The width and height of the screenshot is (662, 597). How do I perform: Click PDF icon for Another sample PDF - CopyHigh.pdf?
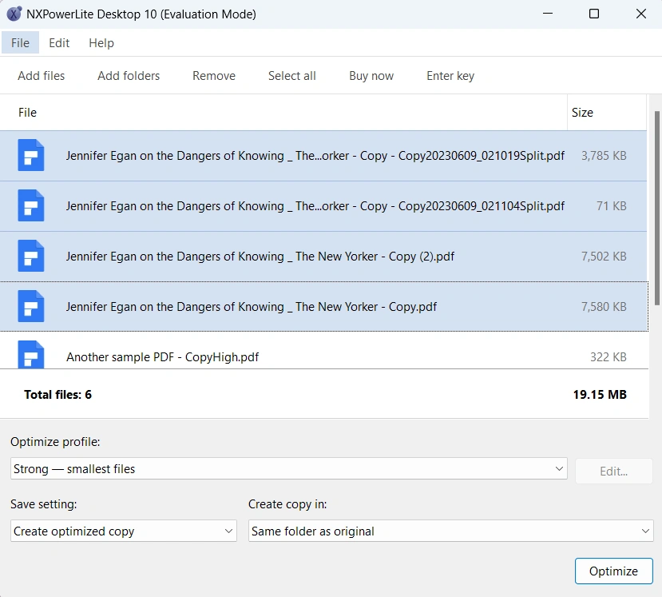pos(31,355)
